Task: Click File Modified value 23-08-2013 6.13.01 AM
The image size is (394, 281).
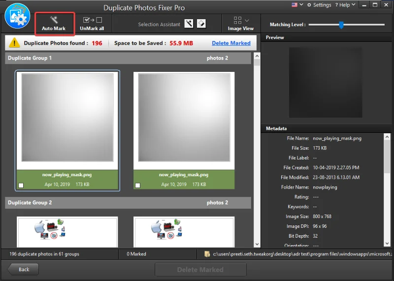Action: pos(336,178)
